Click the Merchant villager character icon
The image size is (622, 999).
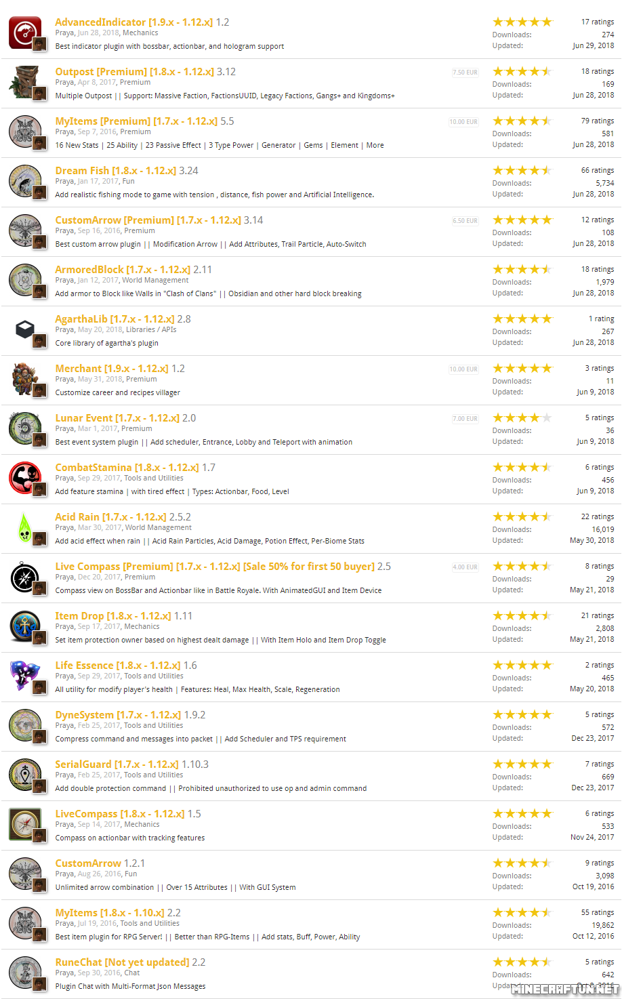[25, 380]
